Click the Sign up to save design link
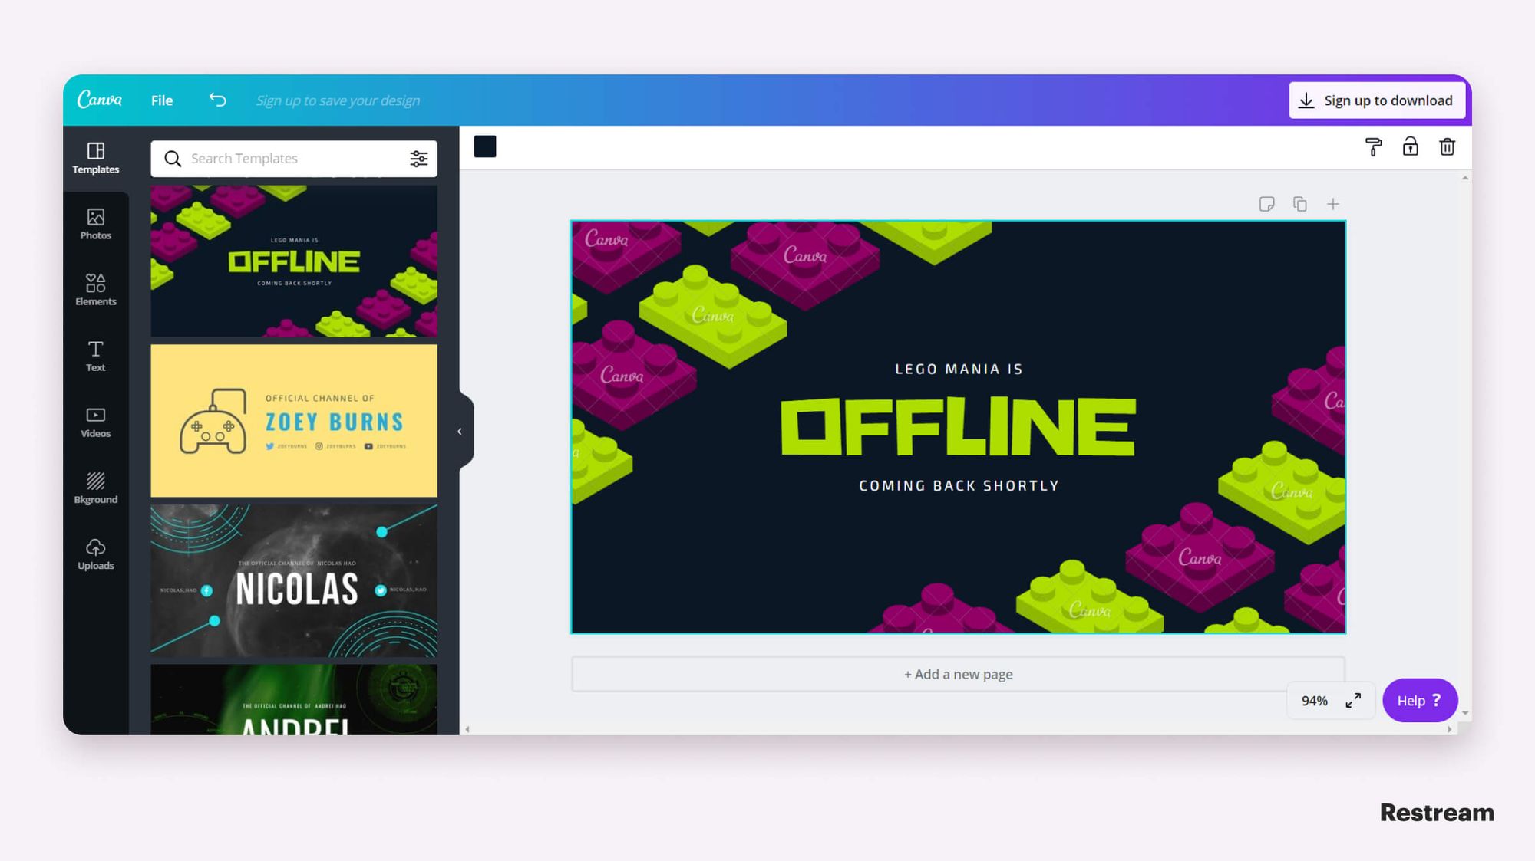 (338, 100)
